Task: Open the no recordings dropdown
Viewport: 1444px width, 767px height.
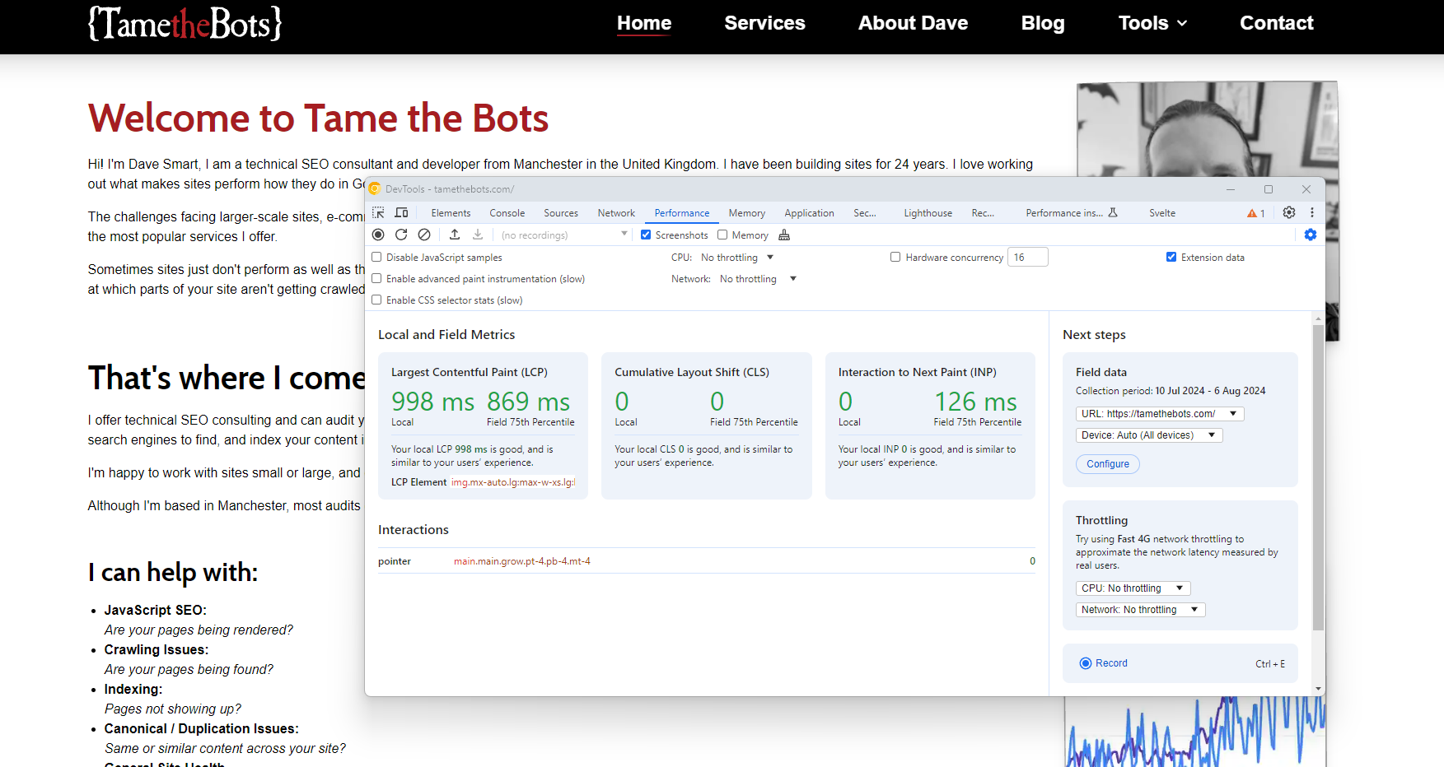Action: coord(564,235)
